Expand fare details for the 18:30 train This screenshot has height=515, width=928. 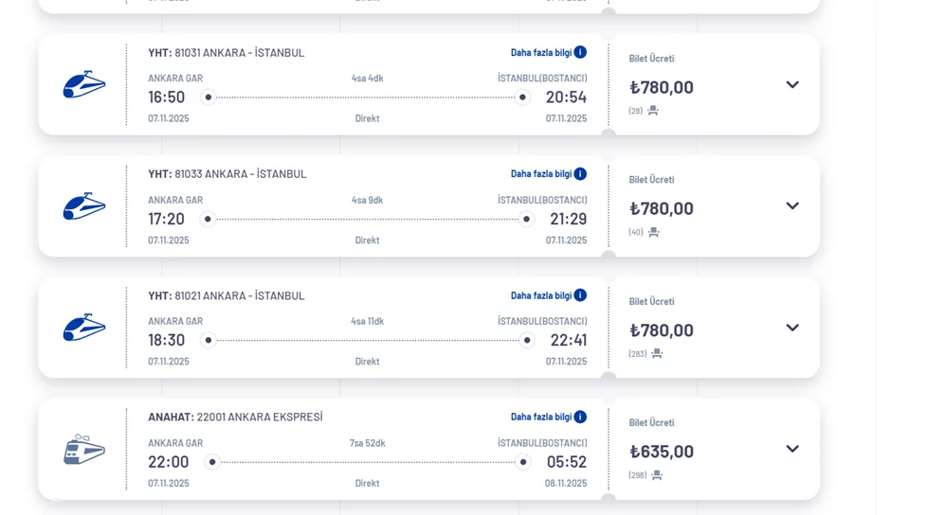point(792,328)
